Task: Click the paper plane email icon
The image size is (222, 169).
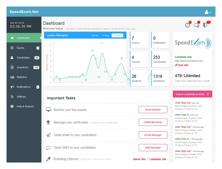Action: click(48, 135)
